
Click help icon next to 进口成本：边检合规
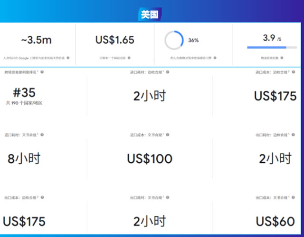pos(294,72)
